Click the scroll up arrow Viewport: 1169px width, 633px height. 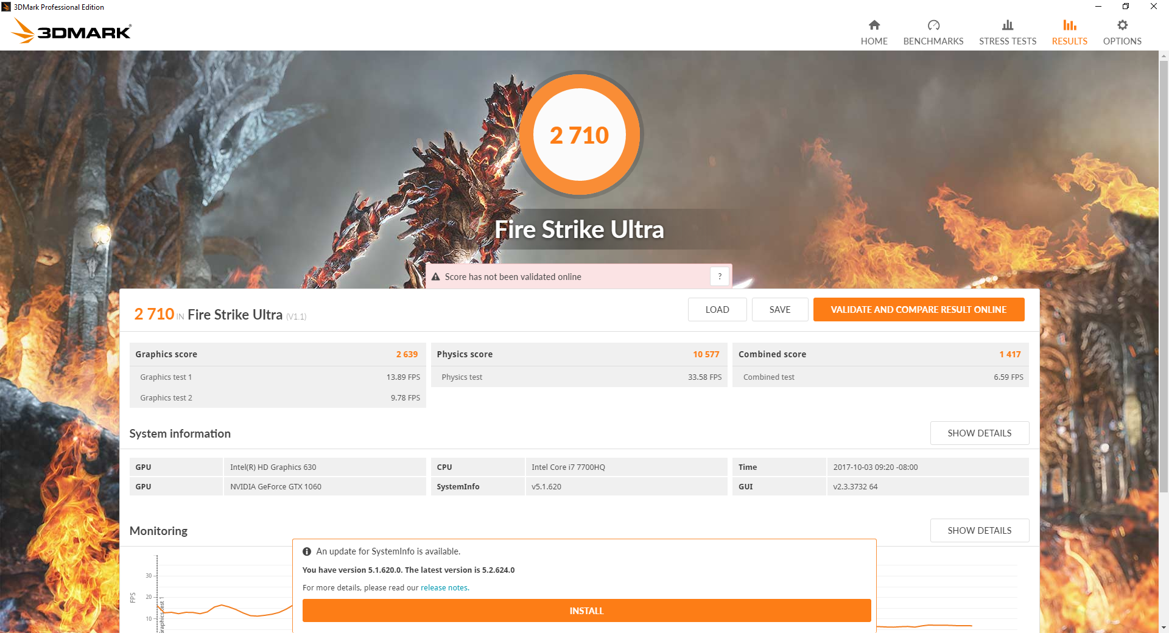1164,56
